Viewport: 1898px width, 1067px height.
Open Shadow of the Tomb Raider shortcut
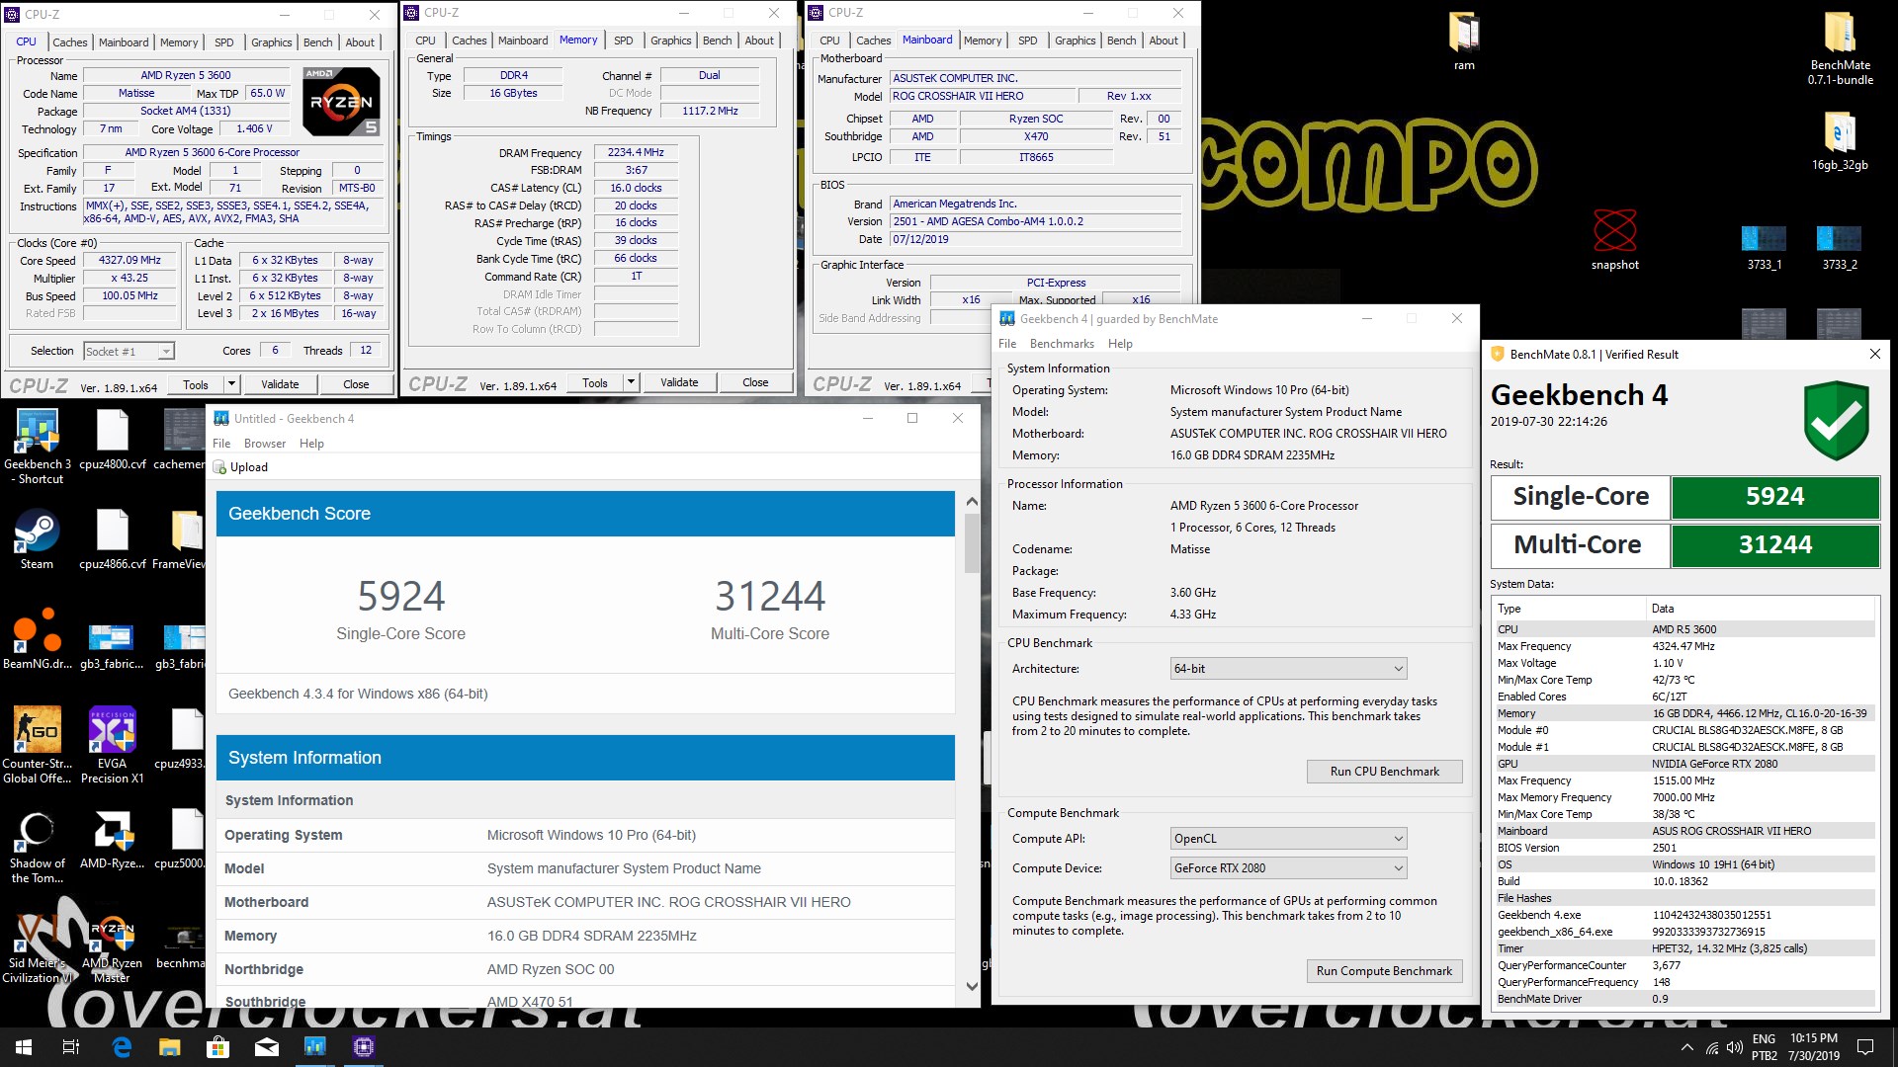[x=37, y=846]
